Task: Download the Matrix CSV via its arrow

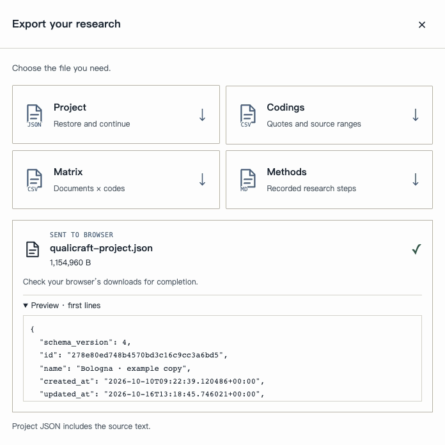Action: pyautogui.click(x=202, y=180)
